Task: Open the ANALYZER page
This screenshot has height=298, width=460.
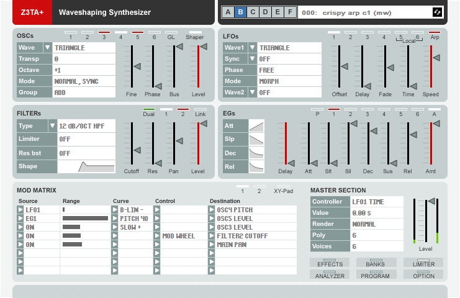Action: pos(330,274)
